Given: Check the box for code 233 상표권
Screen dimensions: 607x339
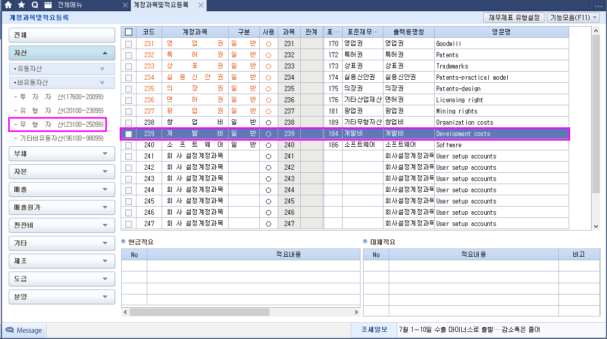Looking at the screenshot, I should point(128,66).
